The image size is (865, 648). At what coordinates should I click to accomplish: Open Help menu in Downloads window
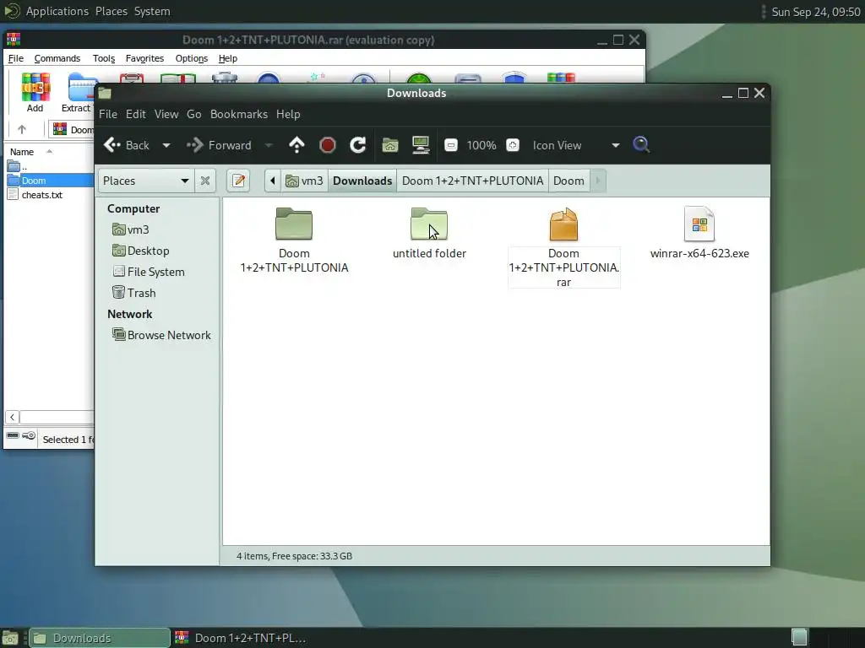pos(289,114)
